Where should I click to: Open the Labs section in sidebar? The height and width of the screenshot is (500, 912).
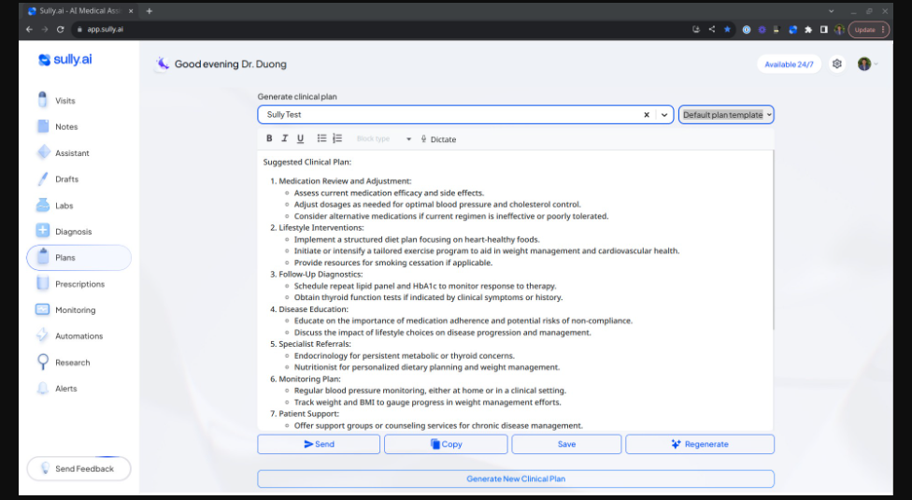point(64,206)
